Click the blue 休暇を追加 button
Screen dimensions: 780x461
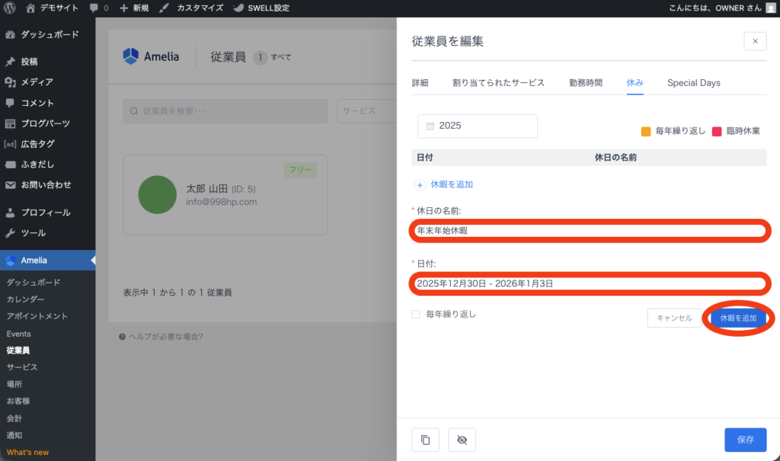tap(738, 318)
